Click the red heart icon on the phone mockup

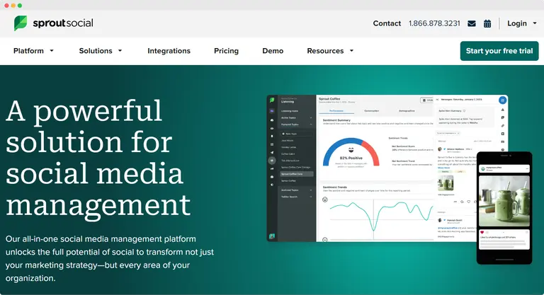(x=482, y=232)
